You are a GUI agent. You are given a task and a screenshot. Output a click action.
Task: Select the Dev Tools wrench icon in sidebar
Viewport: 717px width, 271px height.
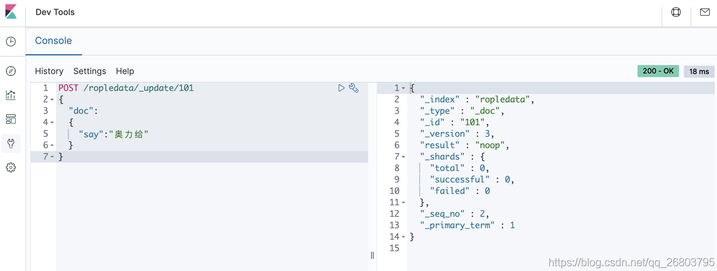(11, 143)
